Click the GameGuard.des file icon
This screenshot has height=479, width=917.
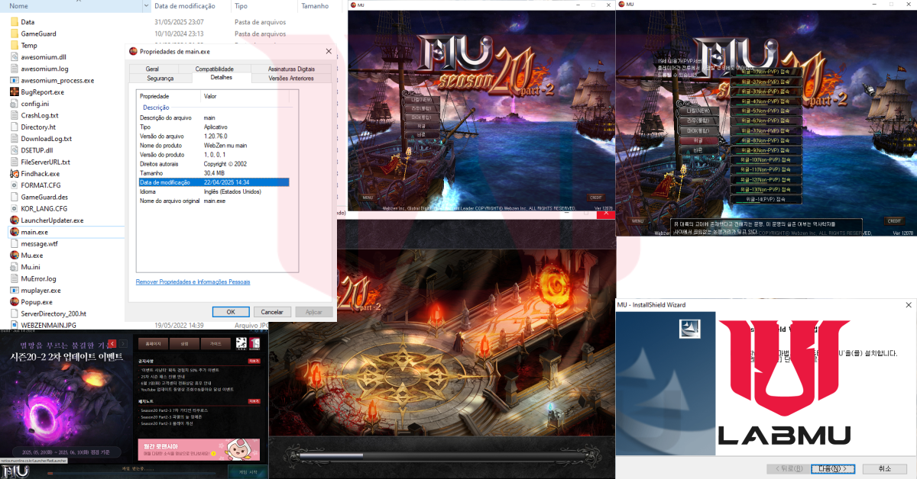click(15, 197)
